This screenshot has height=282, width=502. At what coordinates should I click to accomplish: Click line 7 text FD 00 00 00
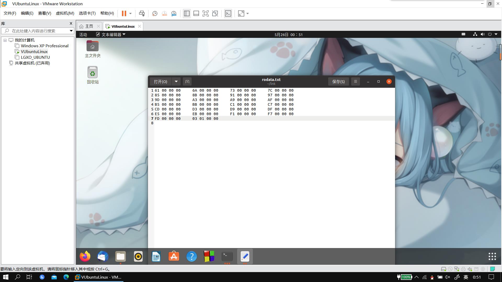[x=168, y=119]
